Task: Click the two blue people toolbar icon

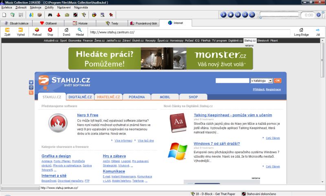Action: coord(31,15)
